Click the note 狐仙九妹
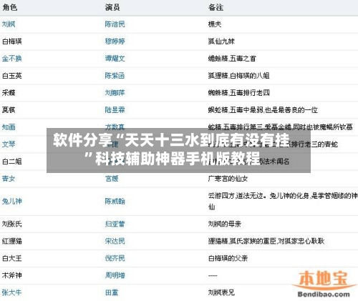The height and width of the screenshot is (301, 358). pos(221,41)
